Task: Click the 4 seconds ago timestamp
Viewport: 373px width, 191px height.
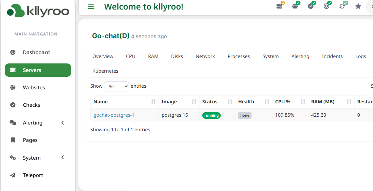Action: 149,36
